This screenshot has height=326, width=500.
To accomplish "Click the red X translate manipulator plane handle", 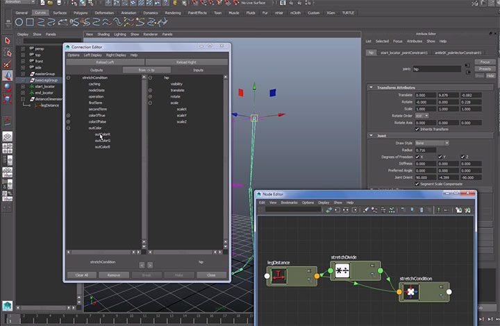I will (x=241, y=93).
